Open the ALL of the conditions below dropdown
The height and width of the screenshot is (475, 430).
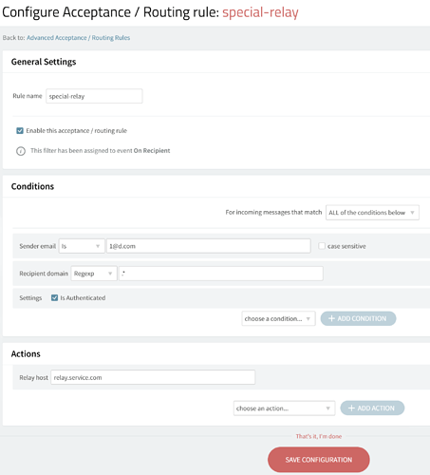click(x=372, y=213)
